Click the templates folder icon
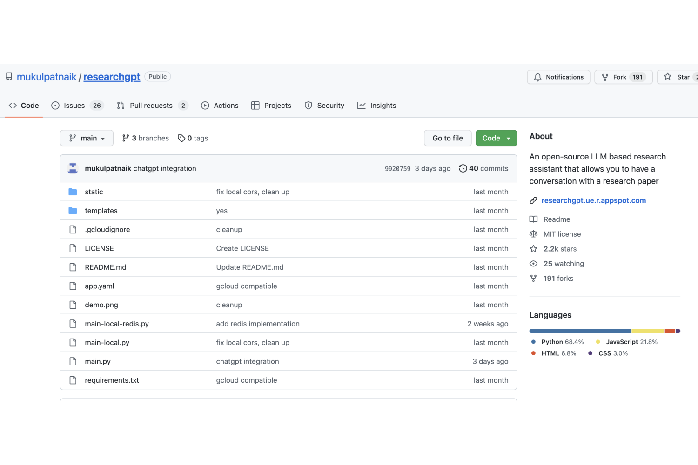The width and height of the screenshot is (698, 465). click(73, 211)
